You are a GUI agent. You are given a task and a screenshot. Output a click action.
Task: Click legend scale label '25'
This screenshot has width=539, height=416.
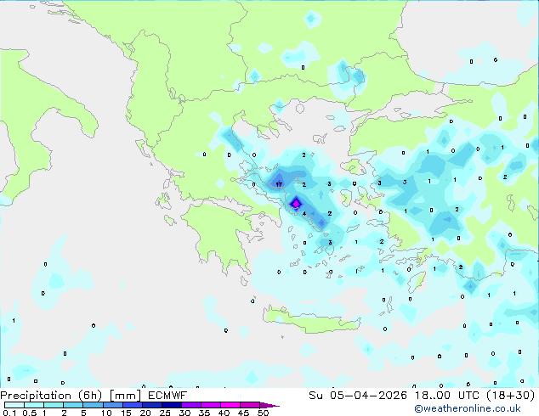point(165,413)
